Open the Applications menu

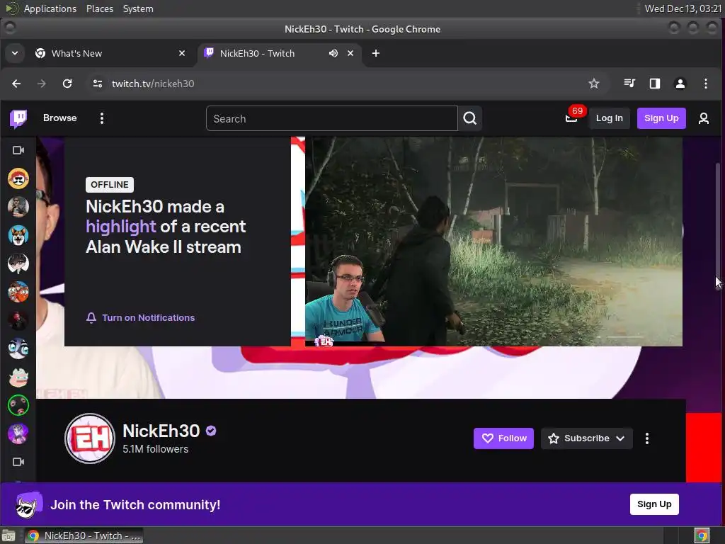pyautogui.click(x=50, y=8)
